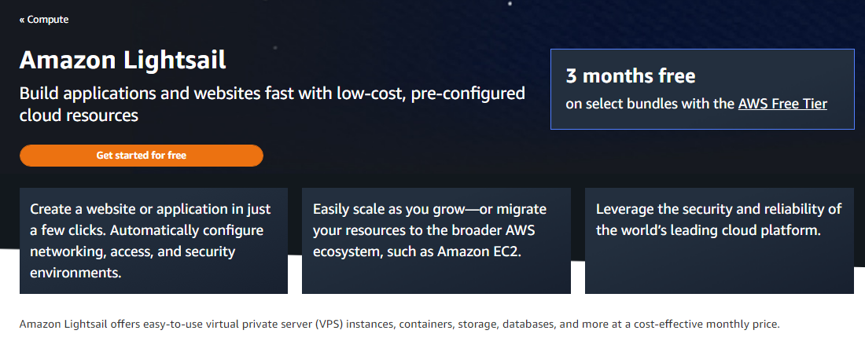Open the AWS Free Tier link
This screenshot has width=865, height=345.
(782, 103)
